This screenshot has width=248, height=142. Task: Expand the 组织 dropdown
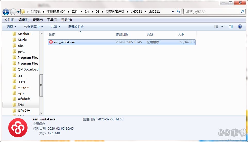click(11, 27)
